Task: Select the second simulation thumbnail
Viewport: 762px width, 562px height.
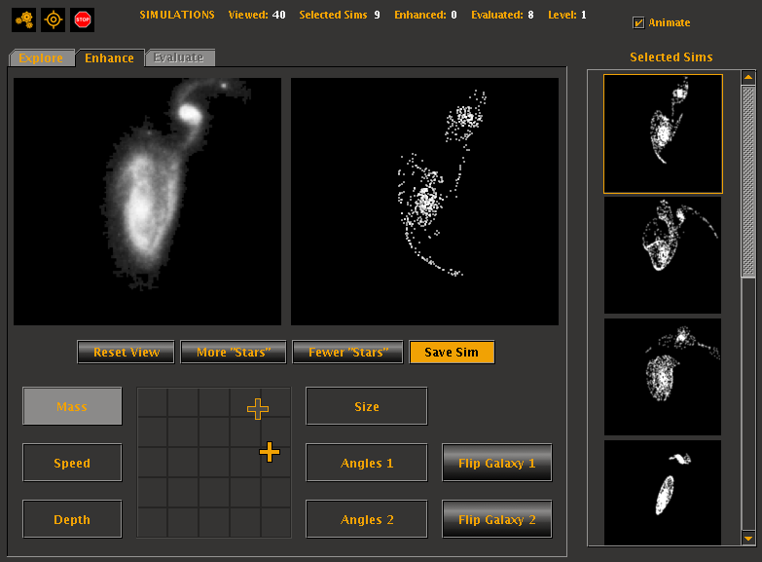Action: point(663,254)
